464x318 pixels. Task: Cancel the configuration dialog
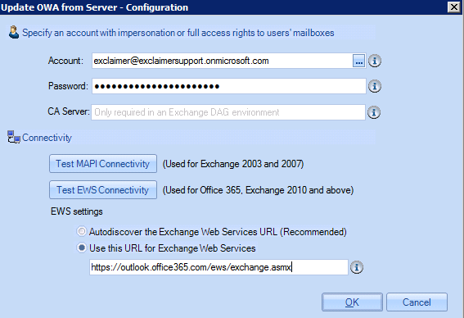tap(417, 302)
